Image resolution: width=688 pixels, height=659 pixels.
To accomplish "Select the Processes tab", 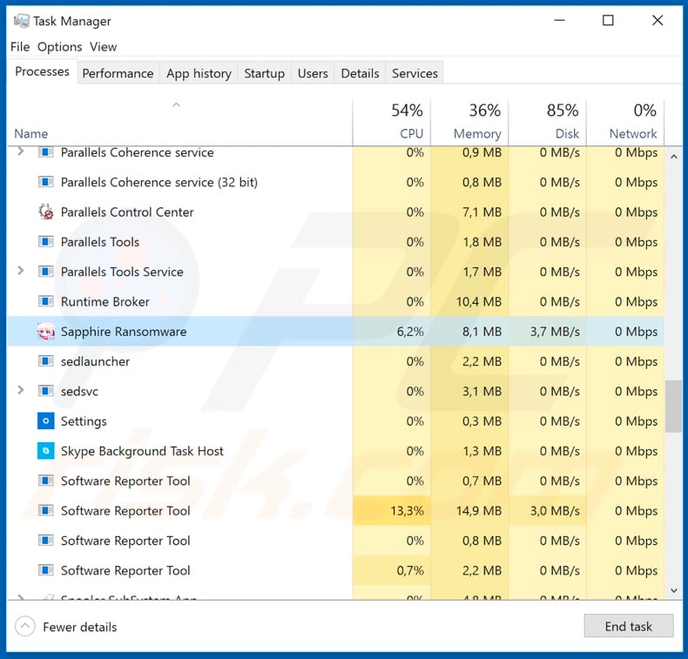I will [42, 71].
